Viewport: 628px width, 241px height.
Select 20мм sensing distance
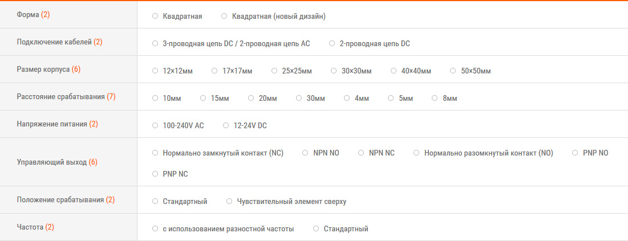pos(251,99)
